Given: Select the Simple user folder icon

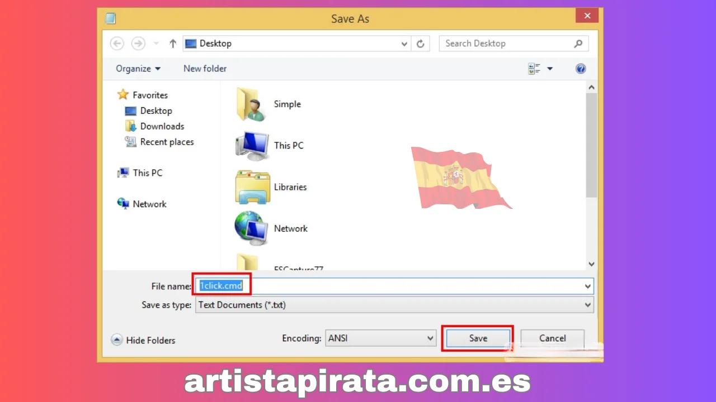Looking at the screenshot, I should (251, 104).
